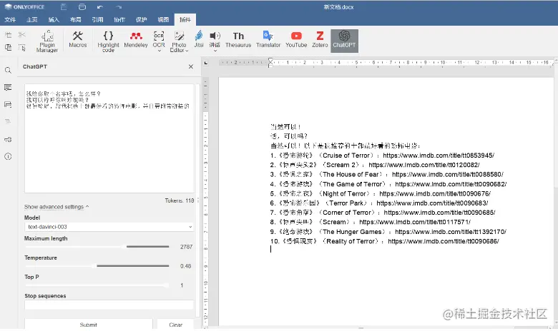Image resolution: width=558 pixels, height=331 pixels.
Task: Click the Top P slider
Action: (97, 285)
